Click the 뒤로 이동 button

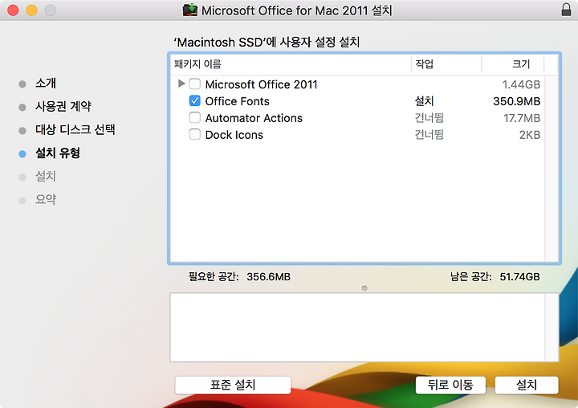(x=450, y=386)
